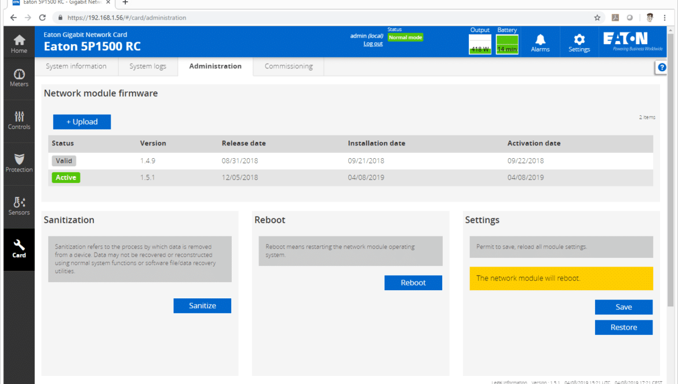The image size is (678, 384).
Task: Open the Protection sidebar section
Action: pyautogui.click(x=19, y=164)
